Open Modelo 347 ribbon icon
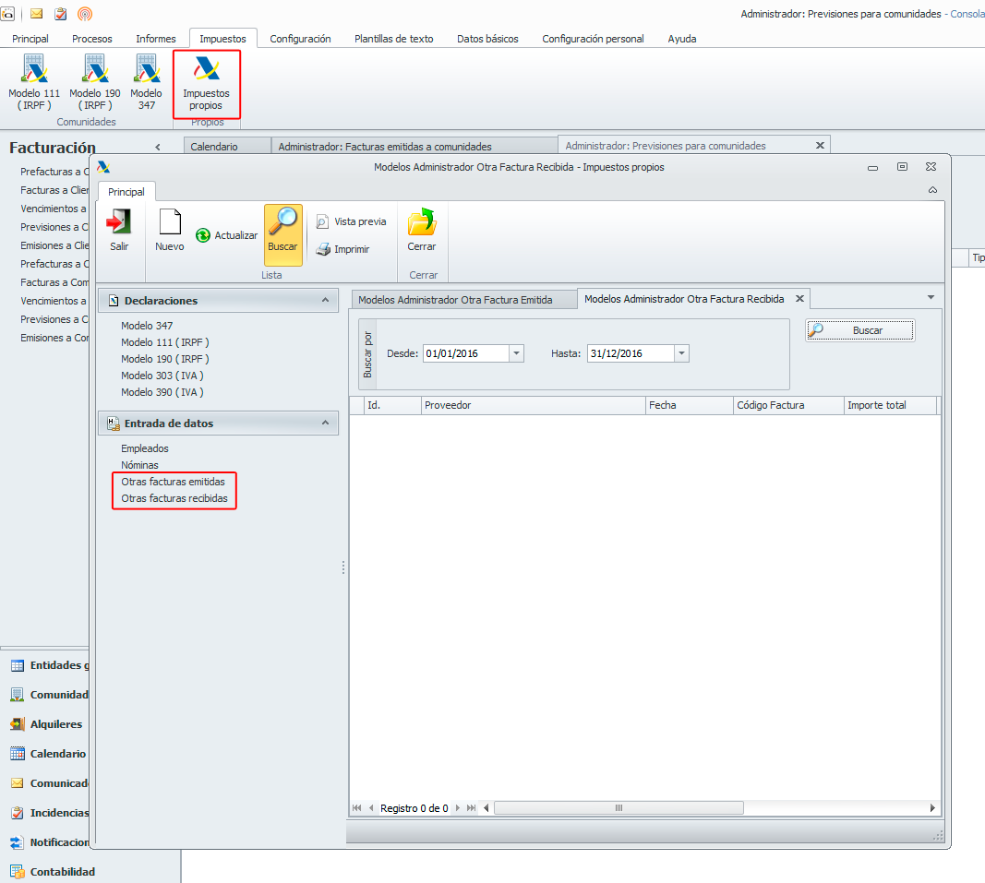985x883 pixels. point(147,82)
